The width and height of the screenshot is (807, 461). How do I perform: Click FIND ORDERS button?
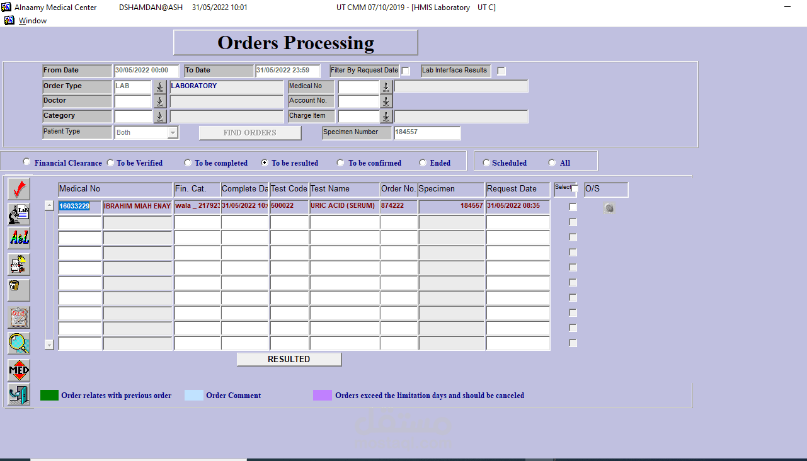[250, 133]
